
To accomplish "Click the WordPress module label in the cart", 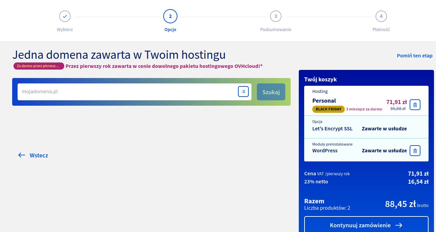I will pyautogui.click(x=325, y=151).
